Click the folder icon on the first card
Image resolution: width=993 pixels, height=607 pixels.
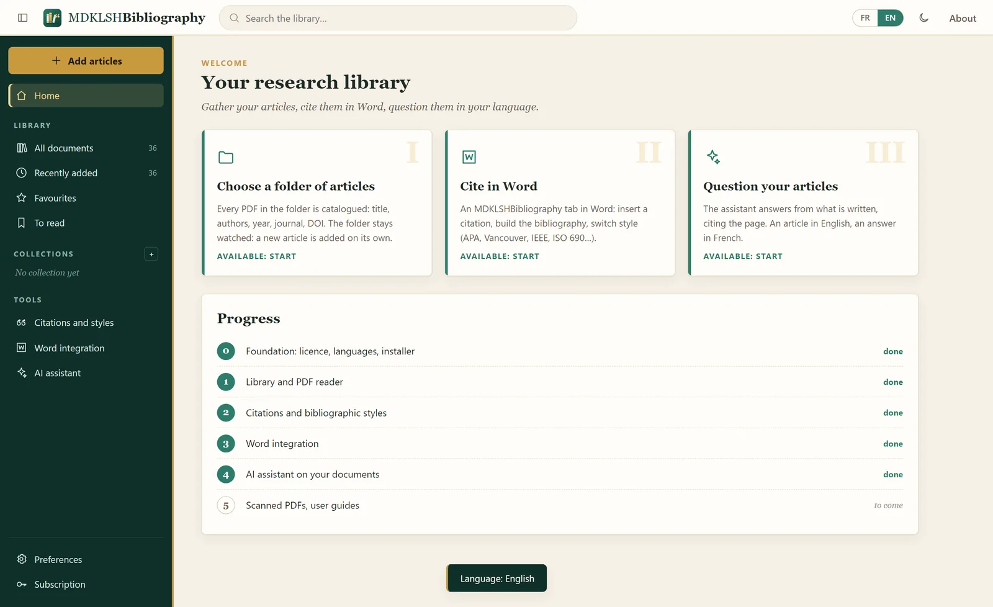click(226, 158)
